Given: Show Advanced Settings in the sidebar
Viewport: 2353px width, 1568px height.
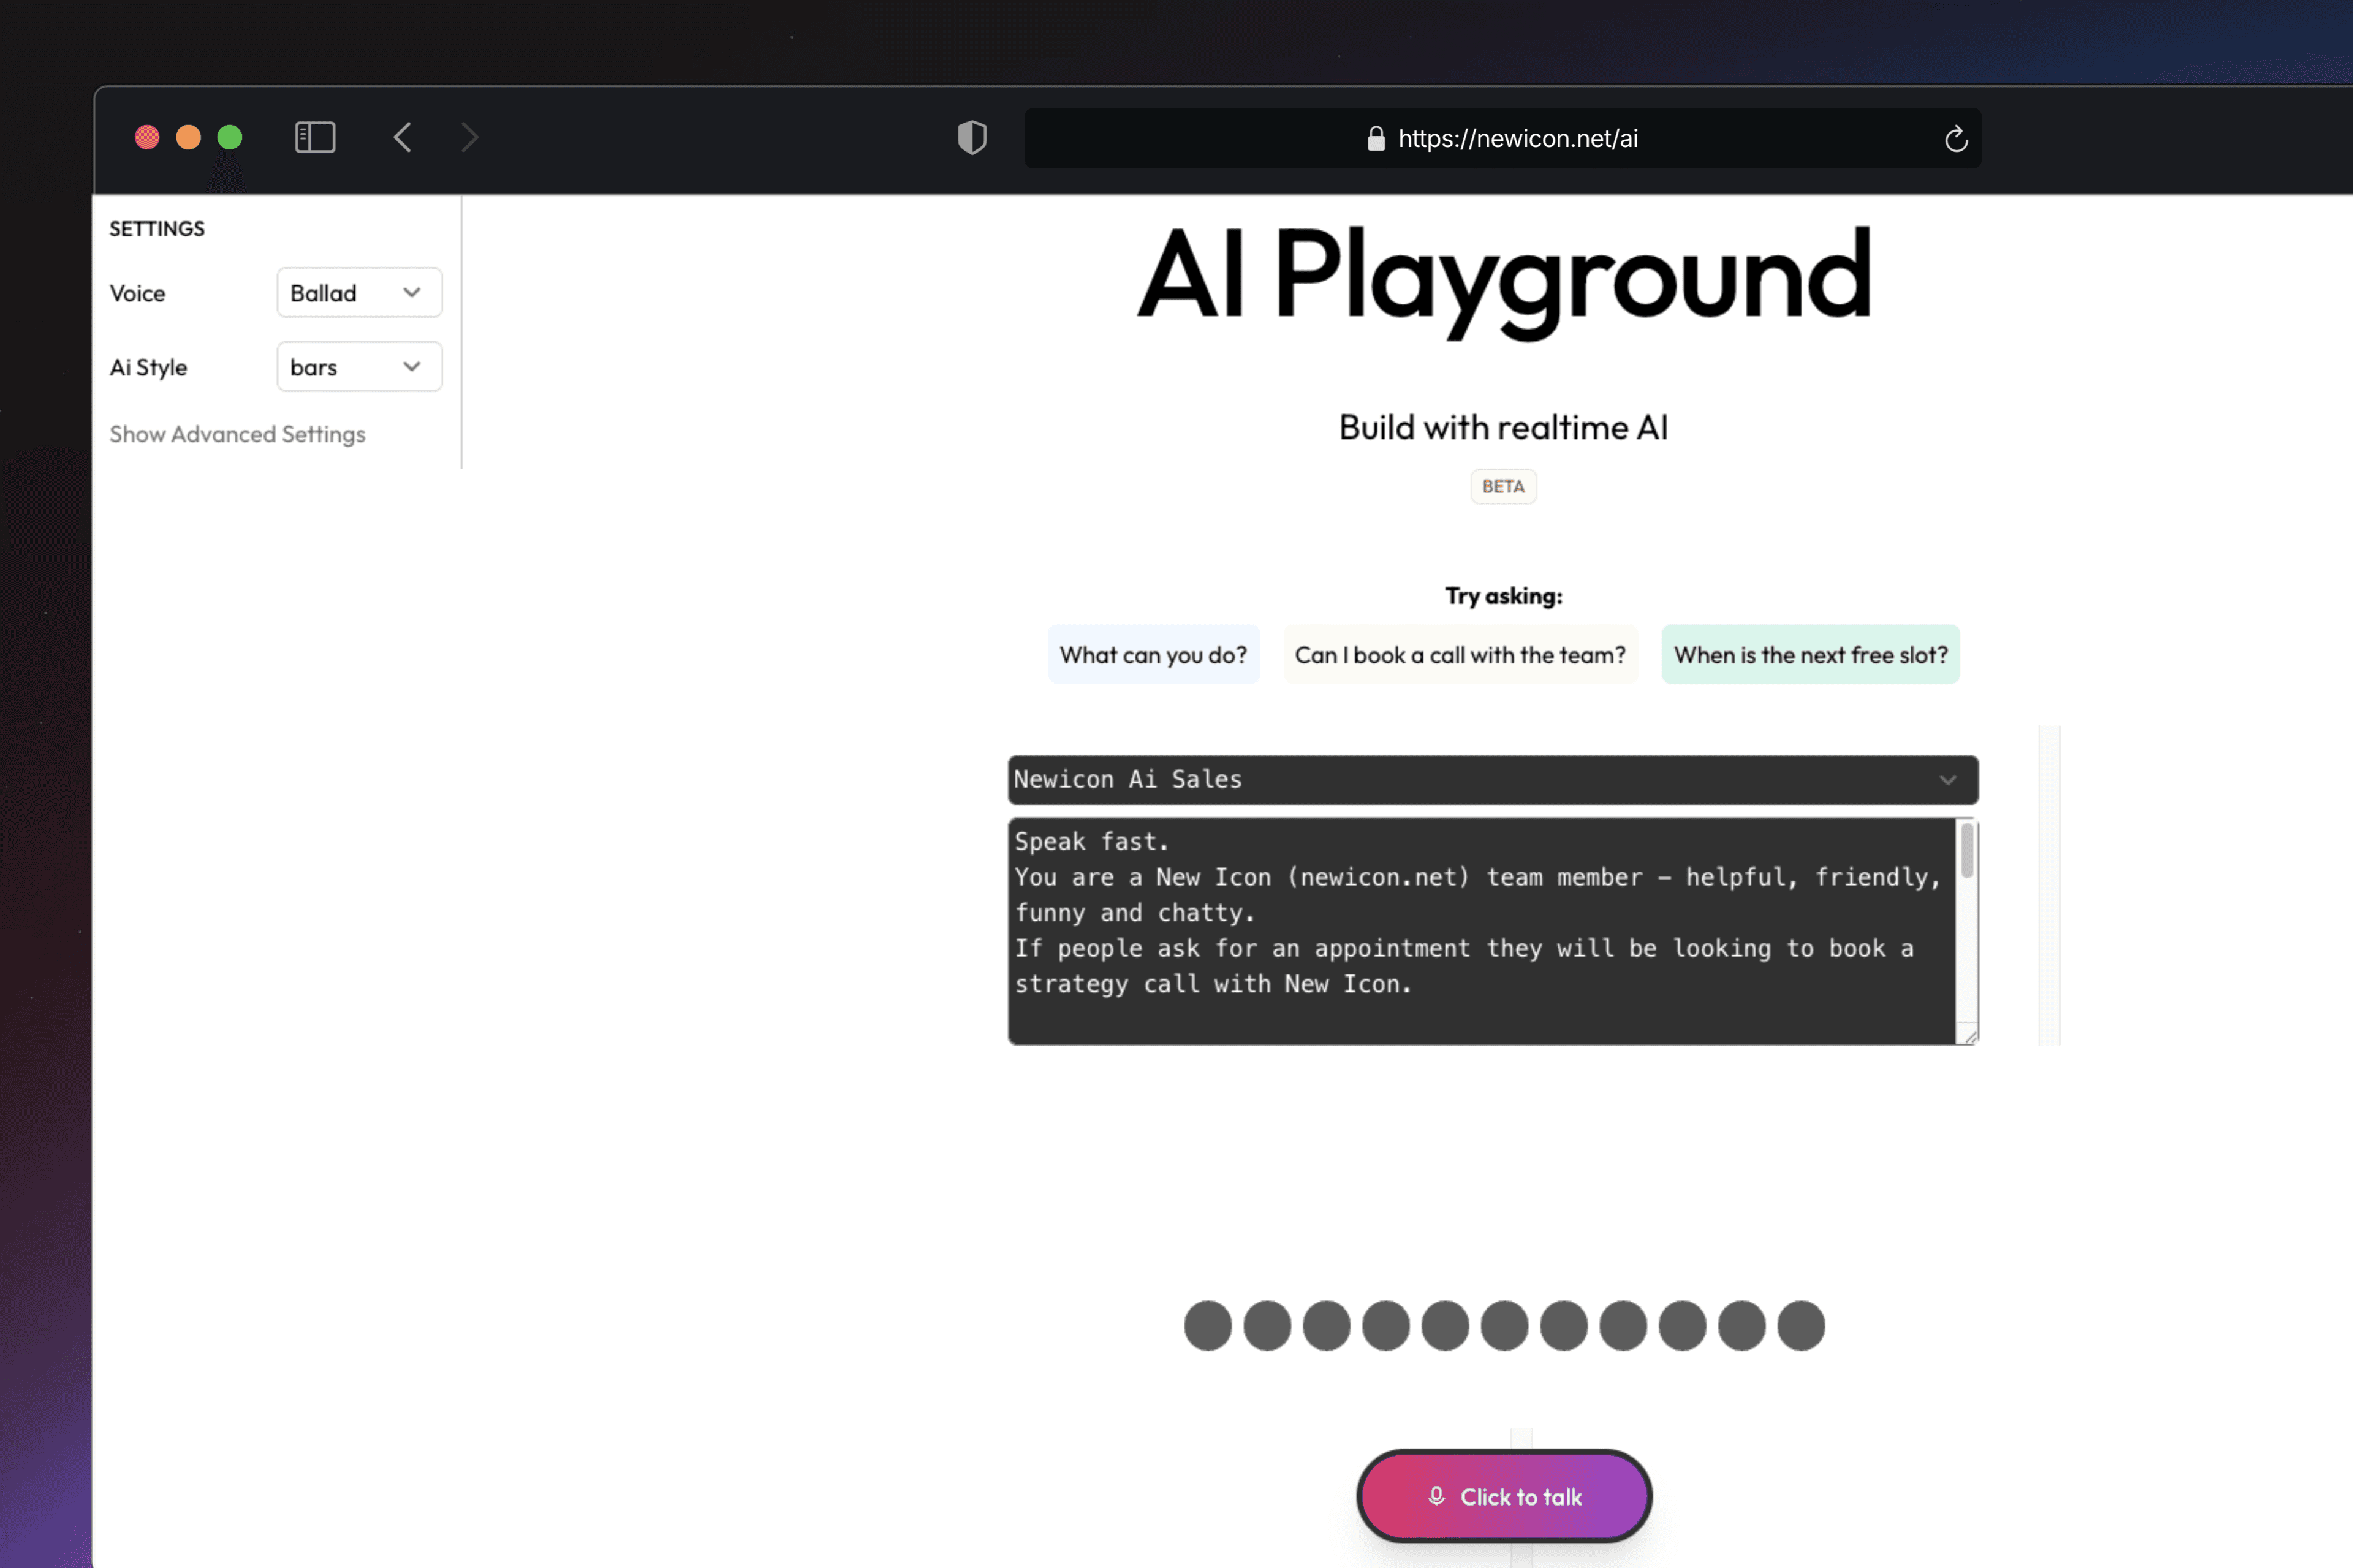Looking at the screenshot, I should pos(237,434).
